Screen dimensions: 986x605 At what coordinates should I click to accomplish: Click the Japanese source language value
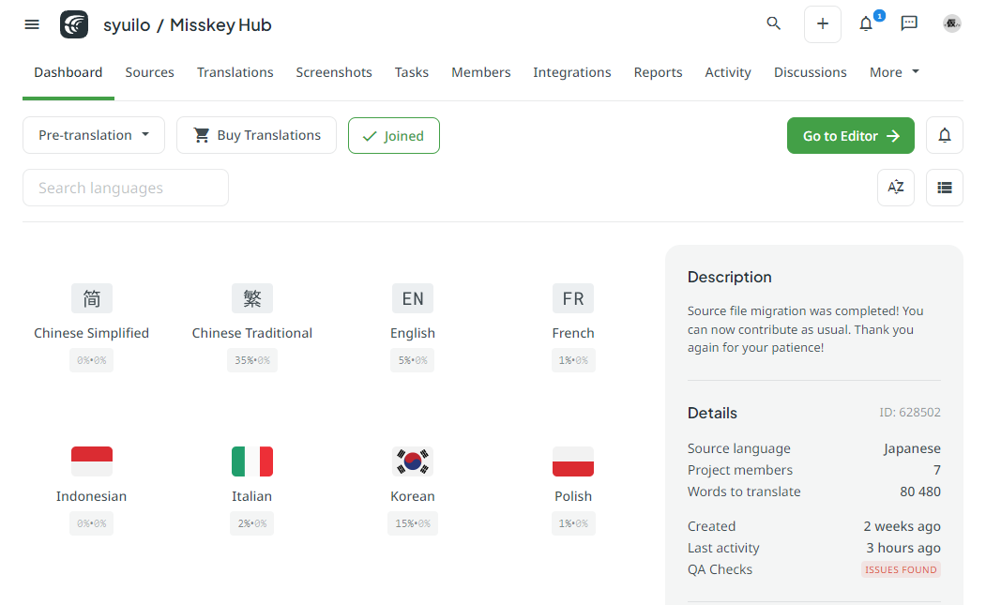click(x=912, y=448)
